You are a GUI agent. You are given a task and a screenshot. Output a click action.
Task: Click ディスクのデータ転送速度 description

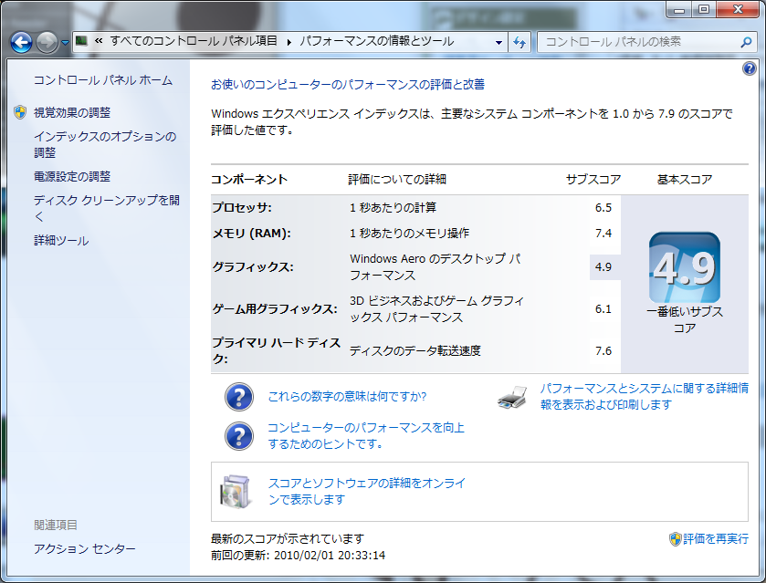pyautogui.click(x=415, y=351)
